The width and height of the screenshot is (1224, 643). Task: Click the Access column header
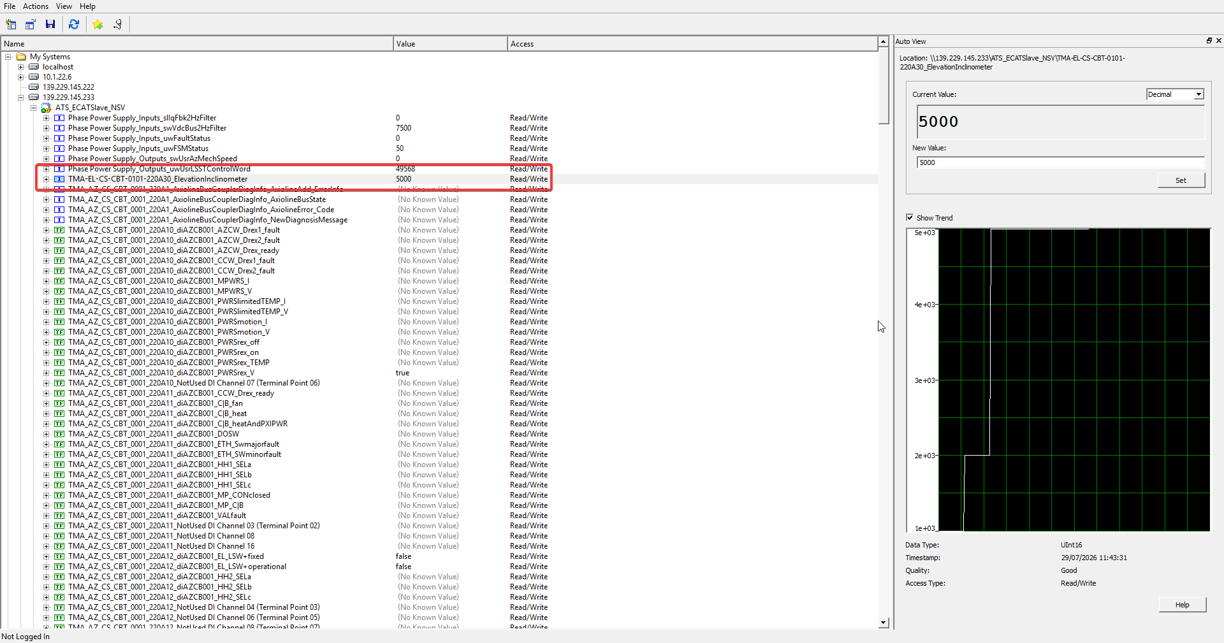point(692,44)
